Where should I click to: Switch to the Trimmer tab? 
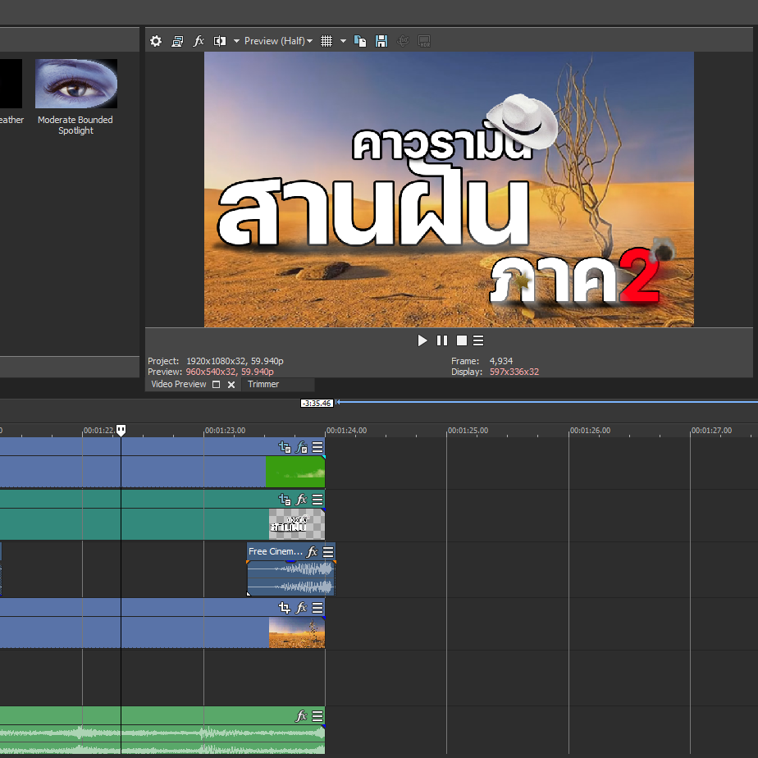263,384
